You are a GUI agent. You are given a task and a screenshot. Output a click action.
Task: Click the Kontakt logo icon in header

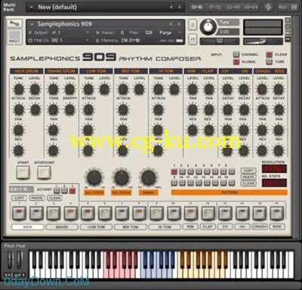pyautogui.click(x=268, y=7)
